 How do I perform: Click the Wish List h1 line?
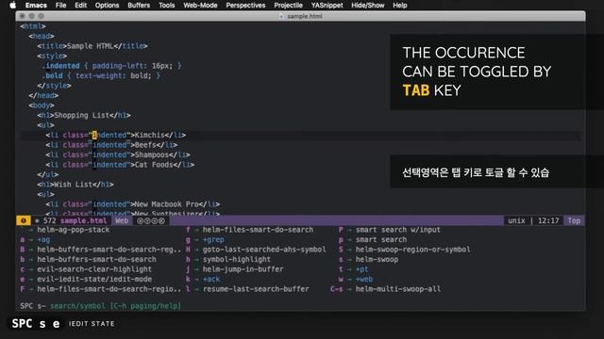(75, 185)
